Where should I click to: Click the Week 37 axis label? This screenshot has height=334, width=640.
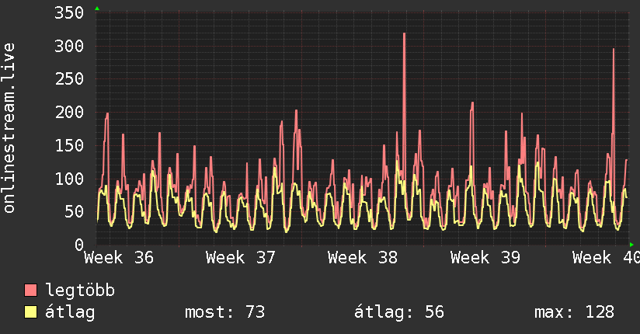[241, 258]
